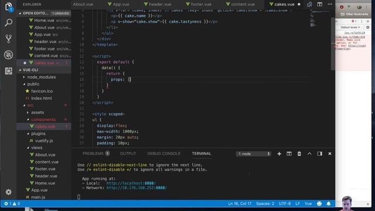The width and height of the screenshot is (375, 211).
Task: Open the Search view in activity bar
Action: coord(8,23)
